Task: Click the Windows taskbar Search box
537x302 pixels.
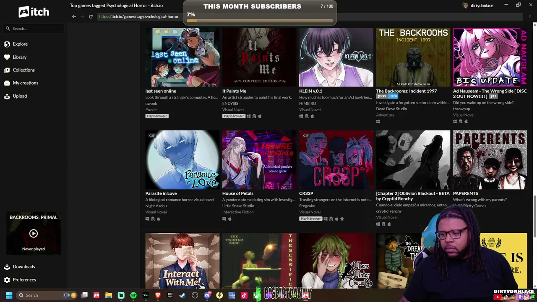Action: 47,295
